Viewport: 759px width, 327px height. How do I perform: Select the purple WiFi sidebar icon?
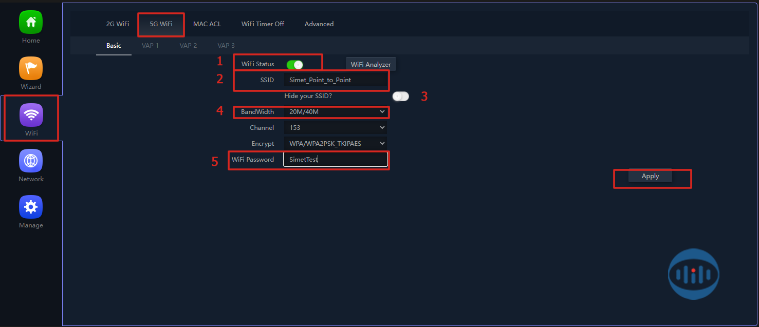click(31, 115)
